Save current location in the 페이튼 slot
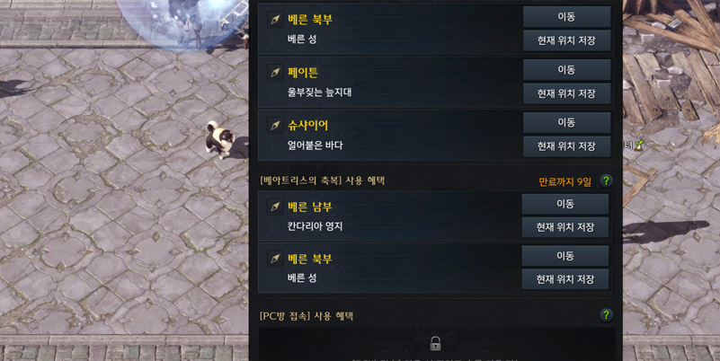This screenshot has width=720, height=361. [x=566, y=93]
